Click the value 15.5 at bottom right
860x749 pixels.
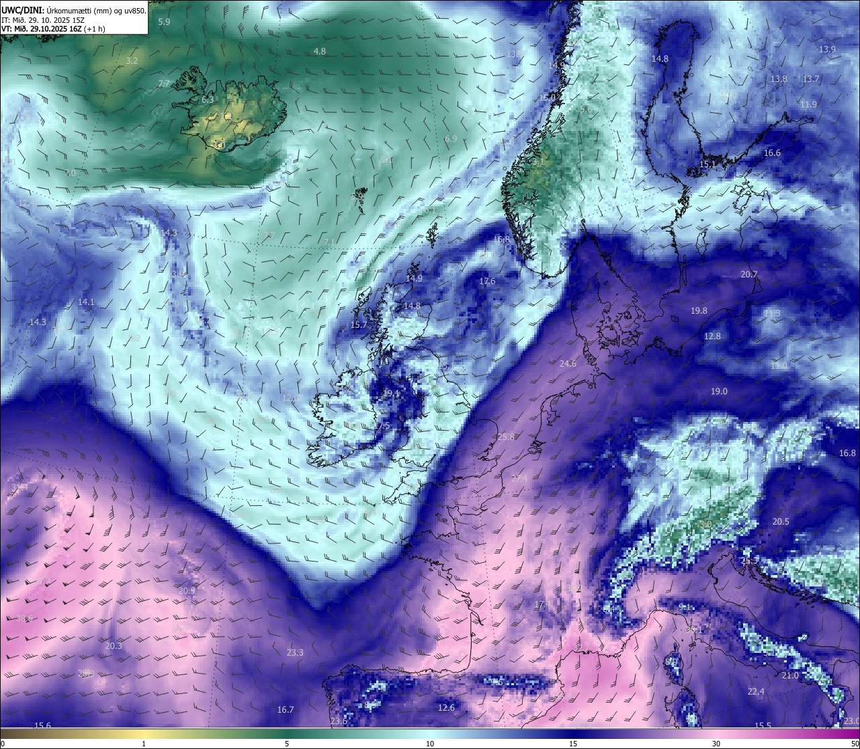click(x=763, y=726)
